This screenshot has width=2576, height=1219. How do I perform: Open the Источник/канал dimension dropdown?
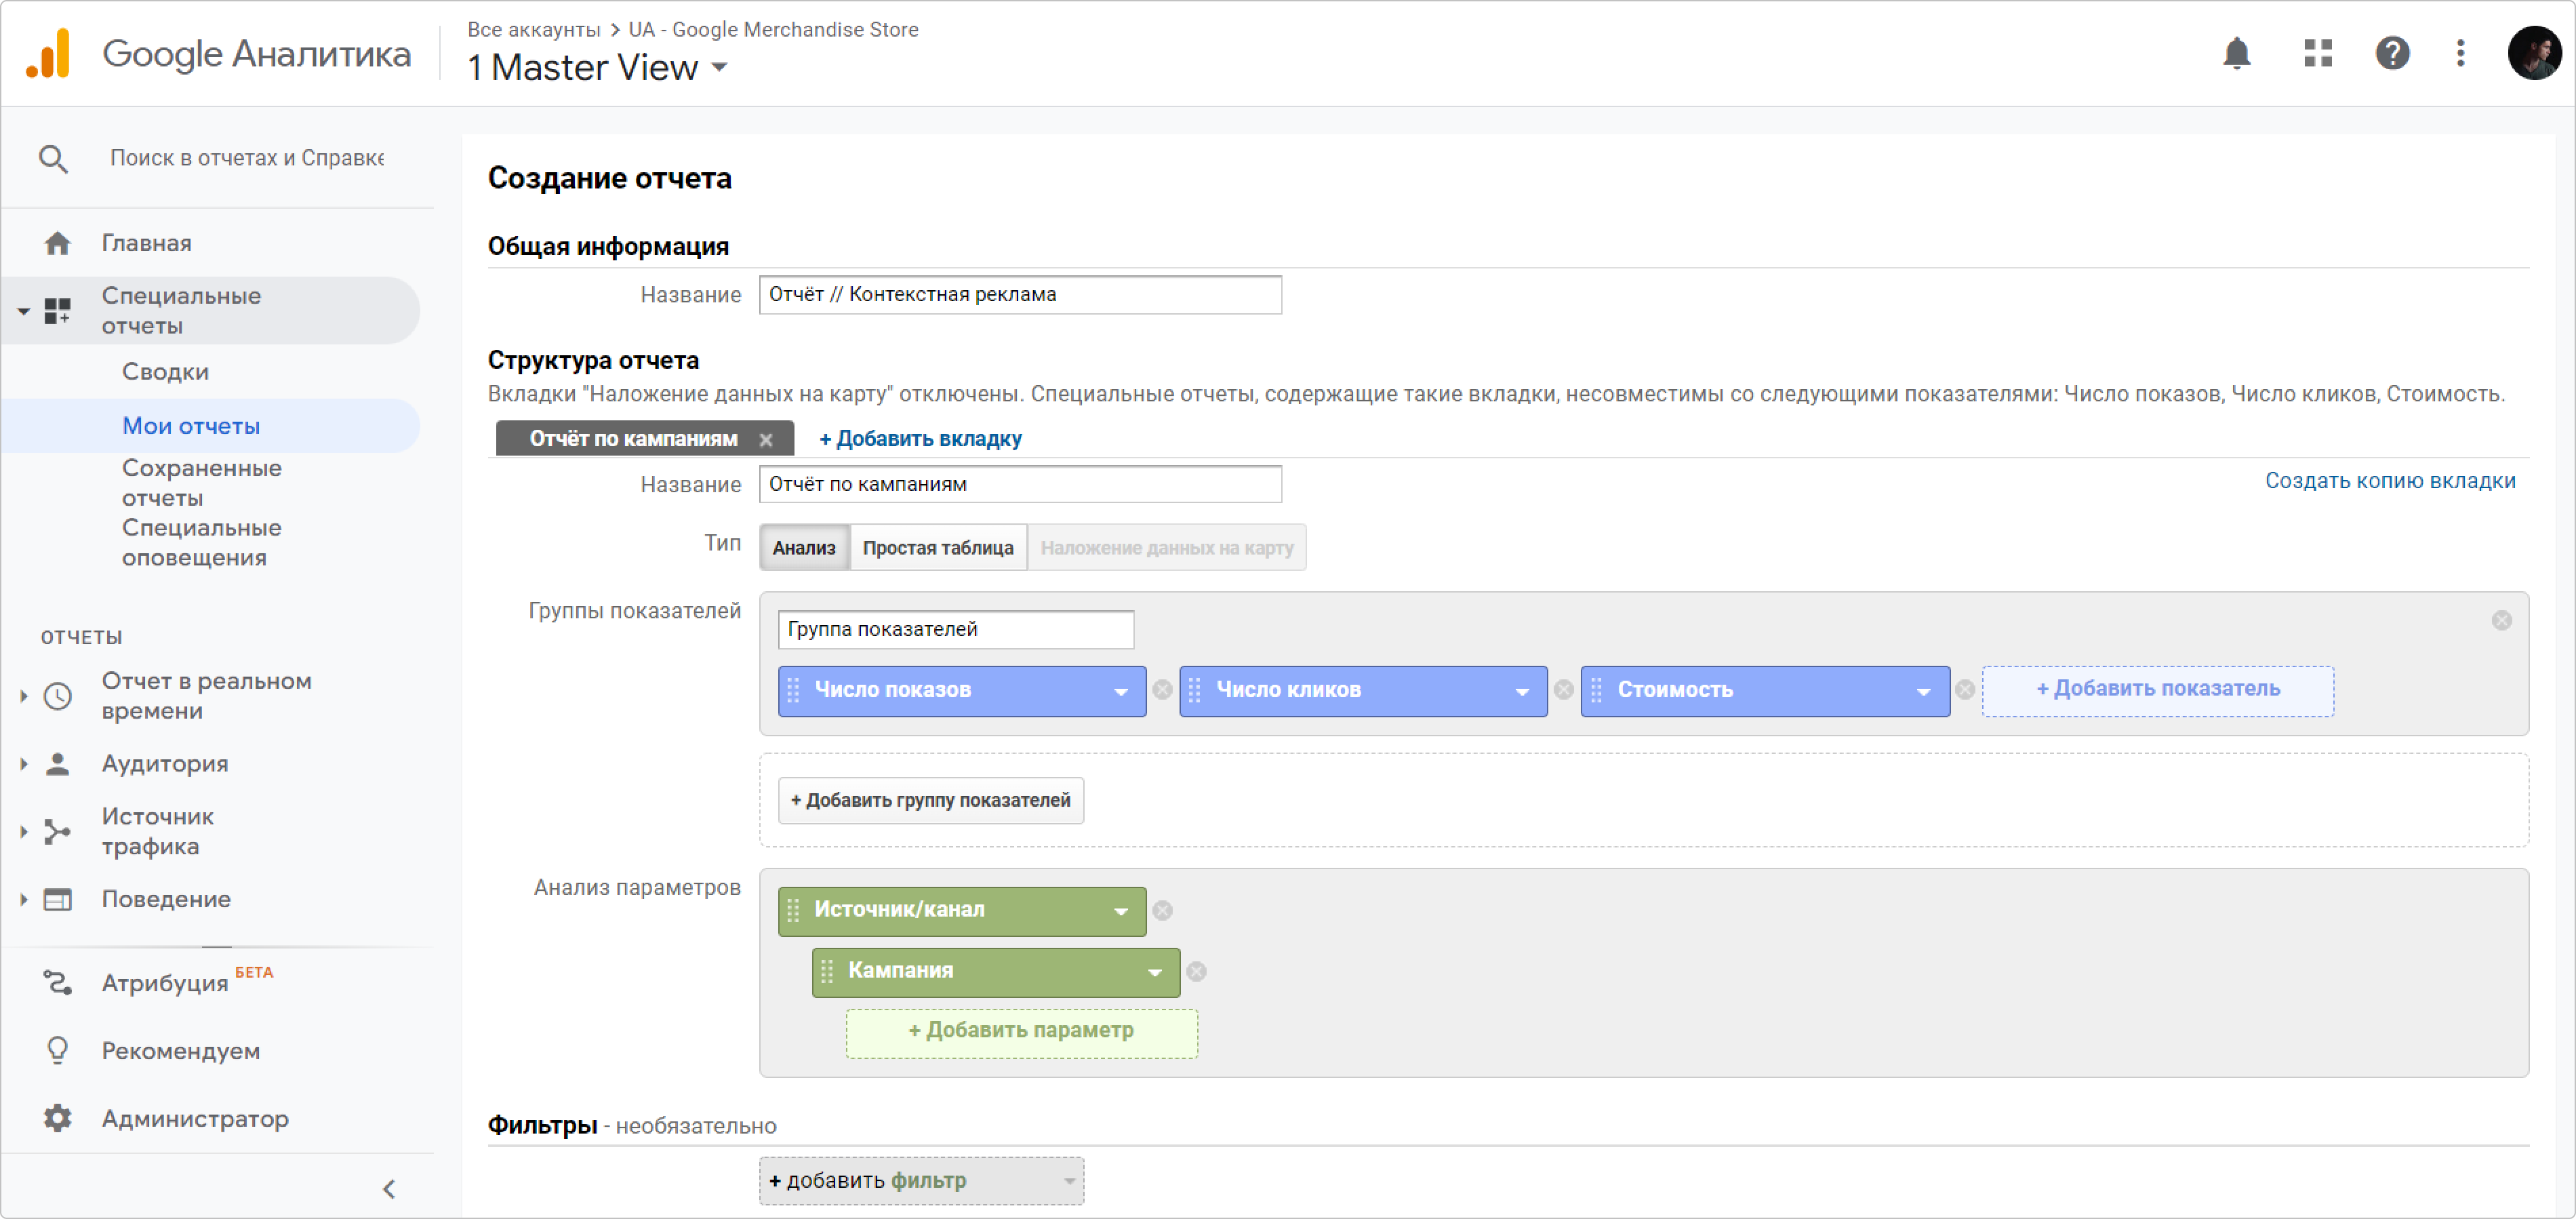[x=1120, y=911]
